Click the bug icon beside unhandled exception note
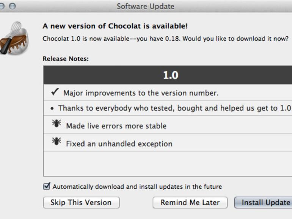The width and height of the screenshot is (292, 219). [55, 142]
